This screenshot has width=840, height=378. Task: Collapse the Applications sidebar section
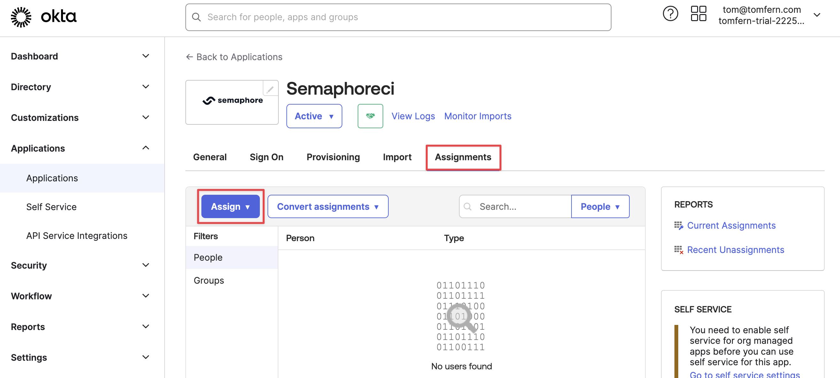click(x=146, y=148)
